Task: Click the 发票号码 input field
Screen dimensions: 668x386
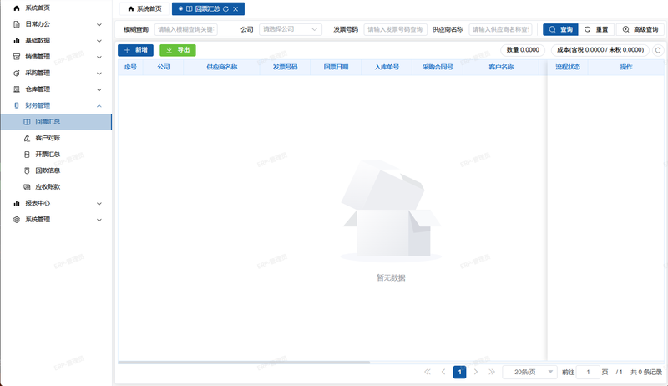Action: point(395,29)
